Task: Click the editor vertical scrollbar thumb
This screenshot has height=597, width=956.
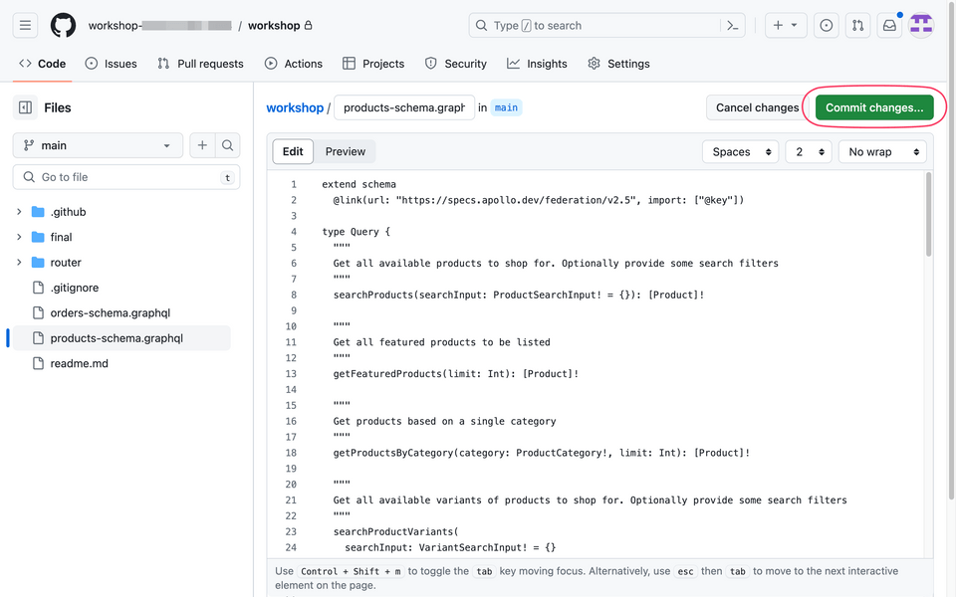Action: click(x=928, y=215)
